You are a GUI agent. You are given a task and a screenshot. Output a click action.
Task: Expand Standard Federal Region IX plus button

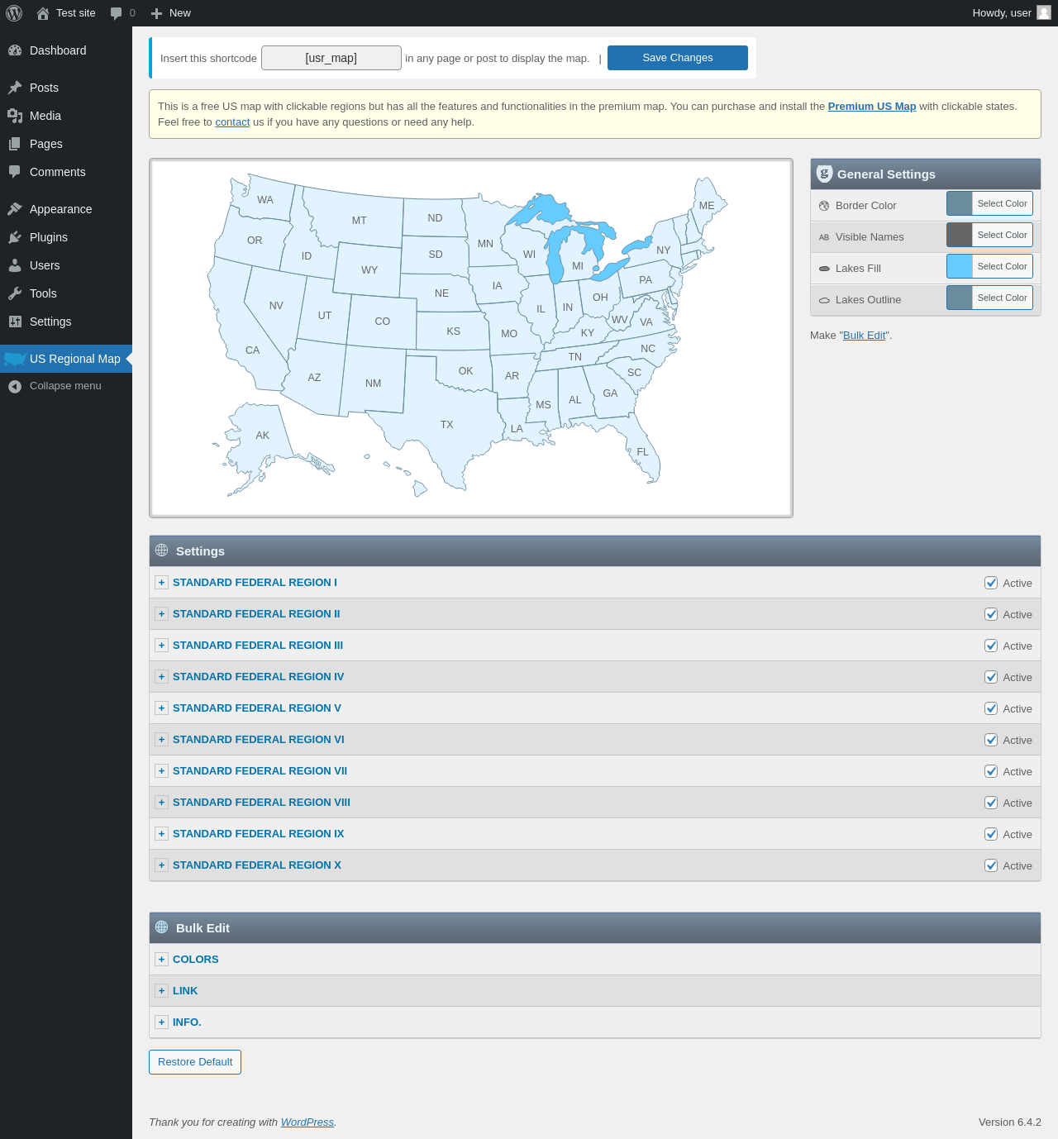(x=162, y=834)
